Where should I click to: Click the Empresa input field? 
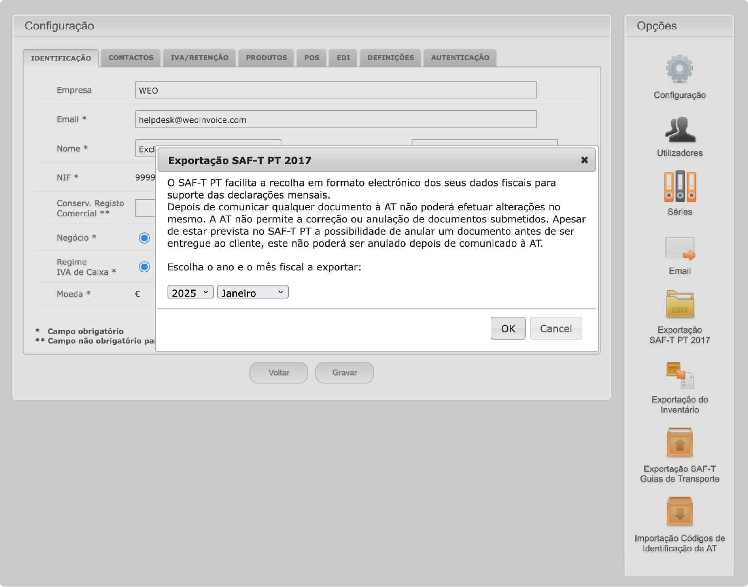pos(336,90)
